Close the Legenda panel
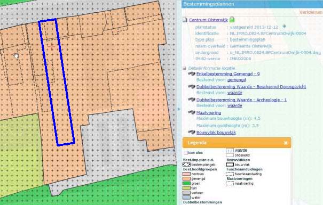This screenshot has width=323, height=205. coord(286,143)
